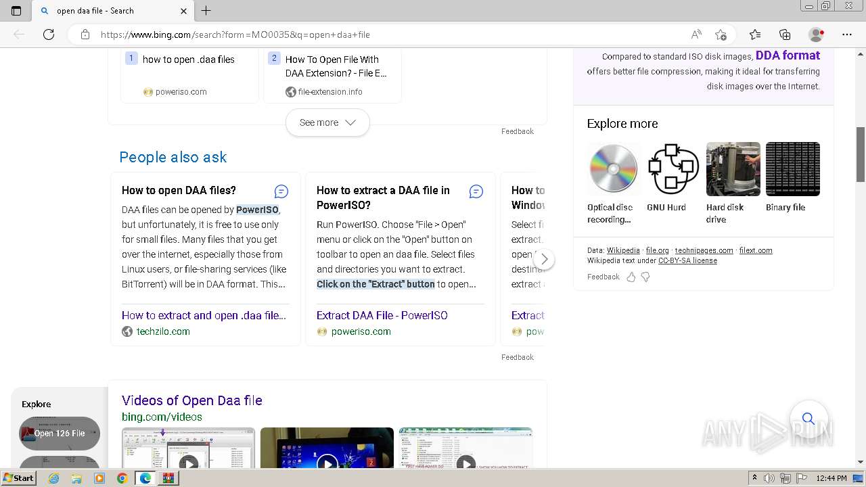The height and width of the screenshot is (487, 866).
Task: Click the Action Center flag icon
Action: (800, 478)
